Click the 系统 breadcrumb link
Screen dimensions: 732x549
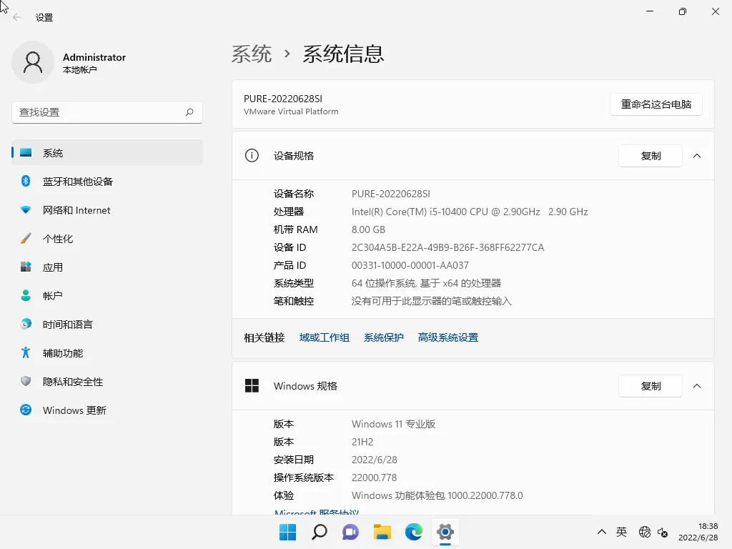point(252,53)
